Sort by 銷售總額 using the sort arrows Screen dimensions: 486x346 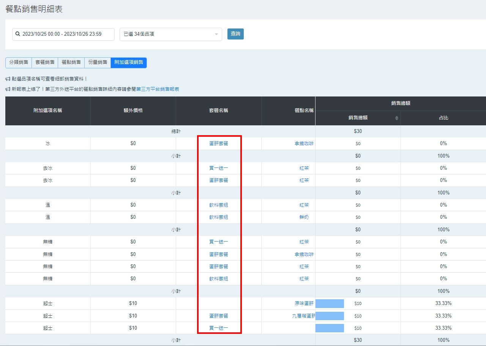point(397,118)
